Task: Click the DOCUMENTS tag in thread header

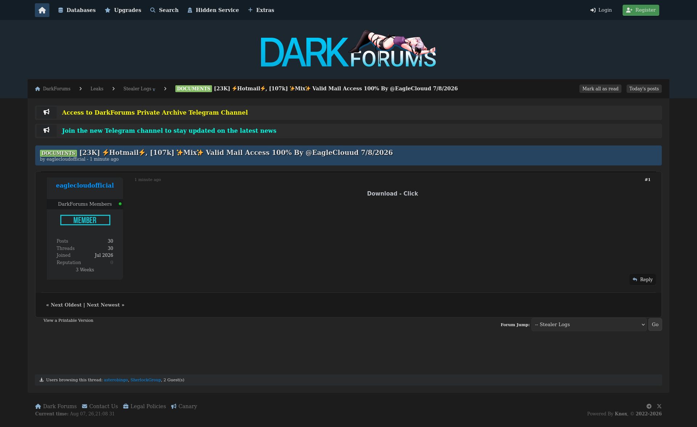Action: 58,153
